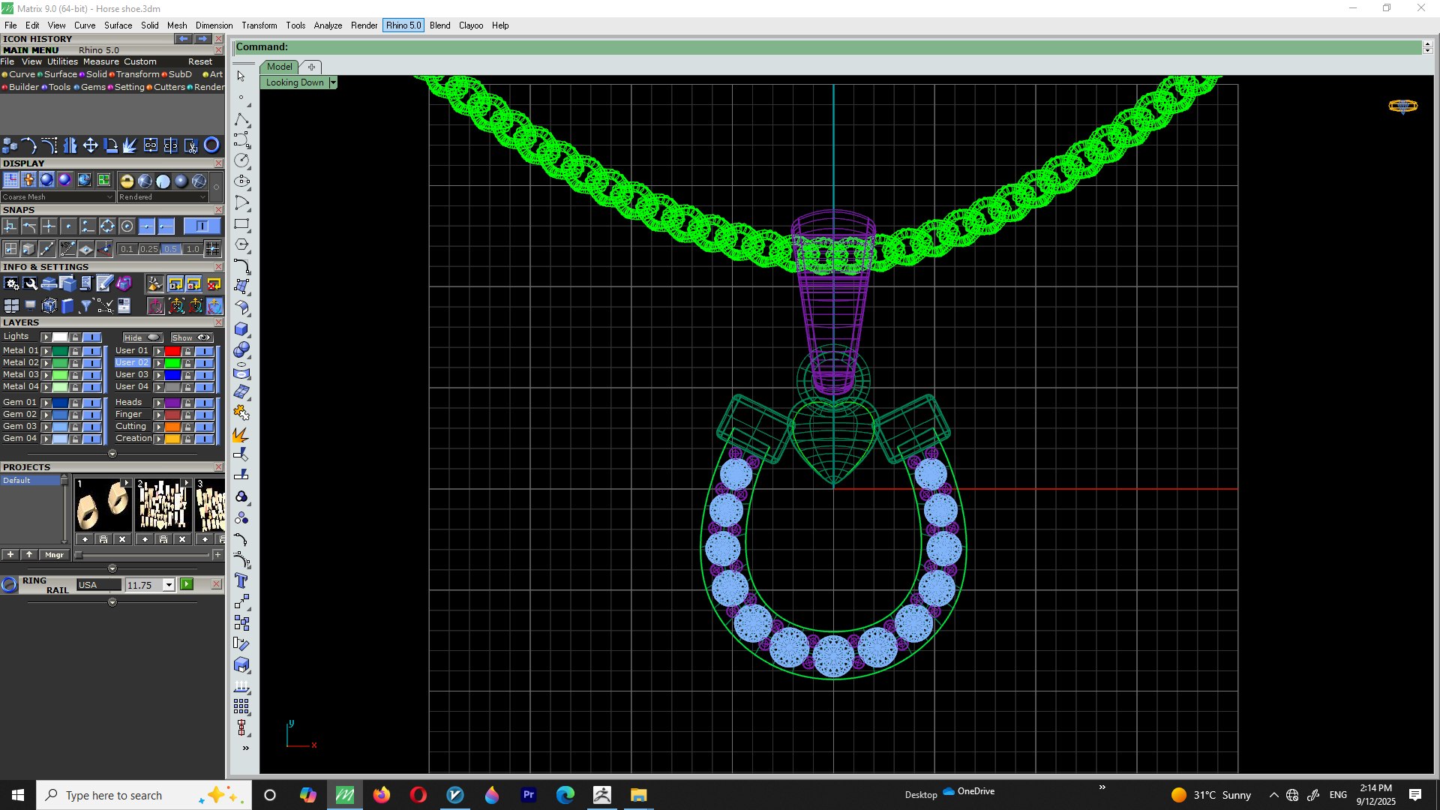Screen dimensions: 1440x810
Task: Click the USA ring standard field
Action: (x=98, y=585)
